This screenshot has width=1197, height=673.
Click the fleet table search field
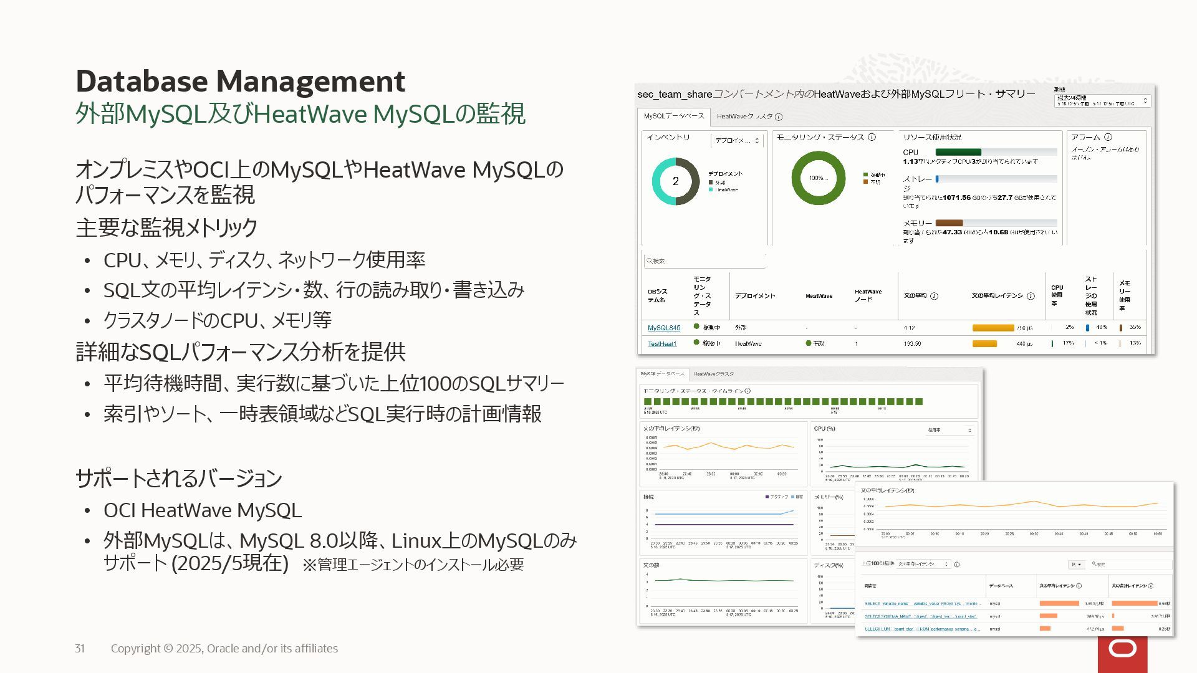point(704,261)
